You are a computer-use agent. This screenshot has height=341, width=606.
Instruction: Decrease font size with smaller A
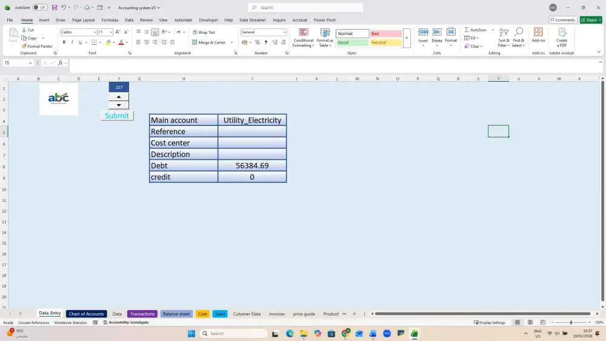point(126,32)
